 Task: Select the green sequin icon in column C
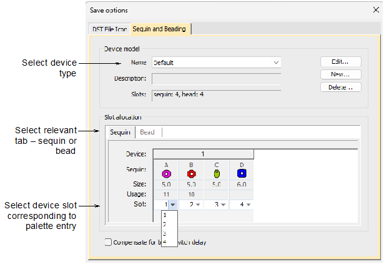(x=217, y=174)
